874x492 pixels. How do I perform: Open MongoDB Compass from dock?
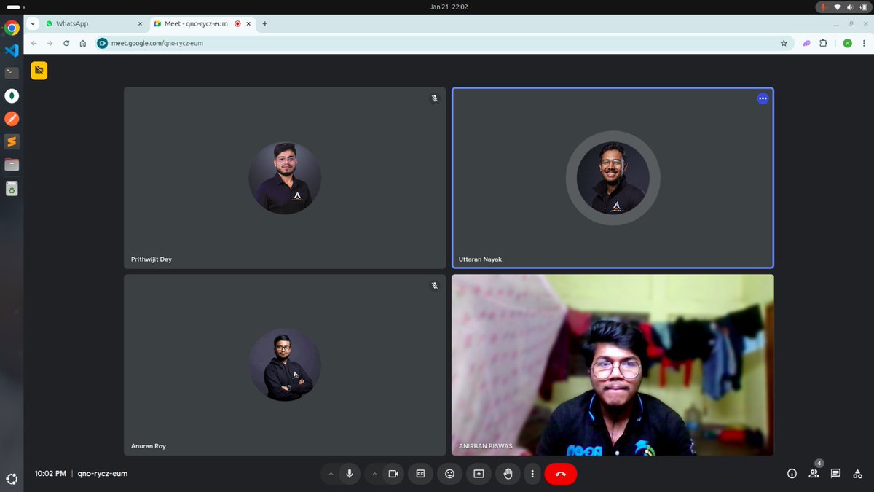tap(12, 95)
